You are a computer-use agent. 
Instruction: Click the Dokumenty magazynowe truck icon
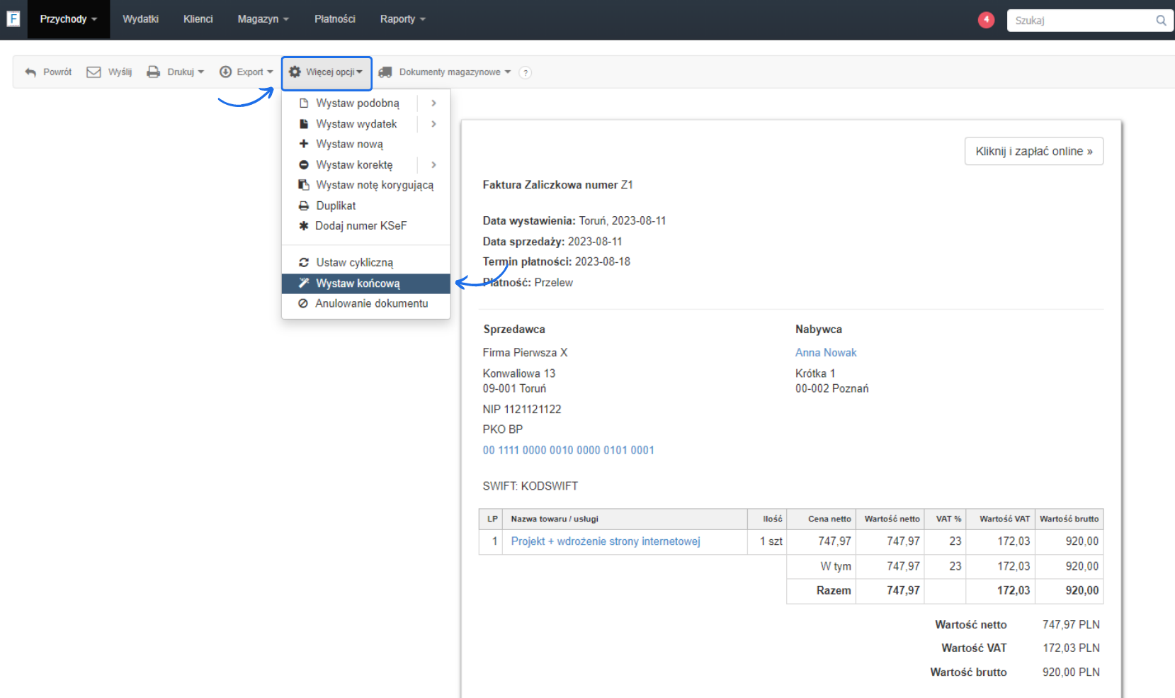pos(385,72)
